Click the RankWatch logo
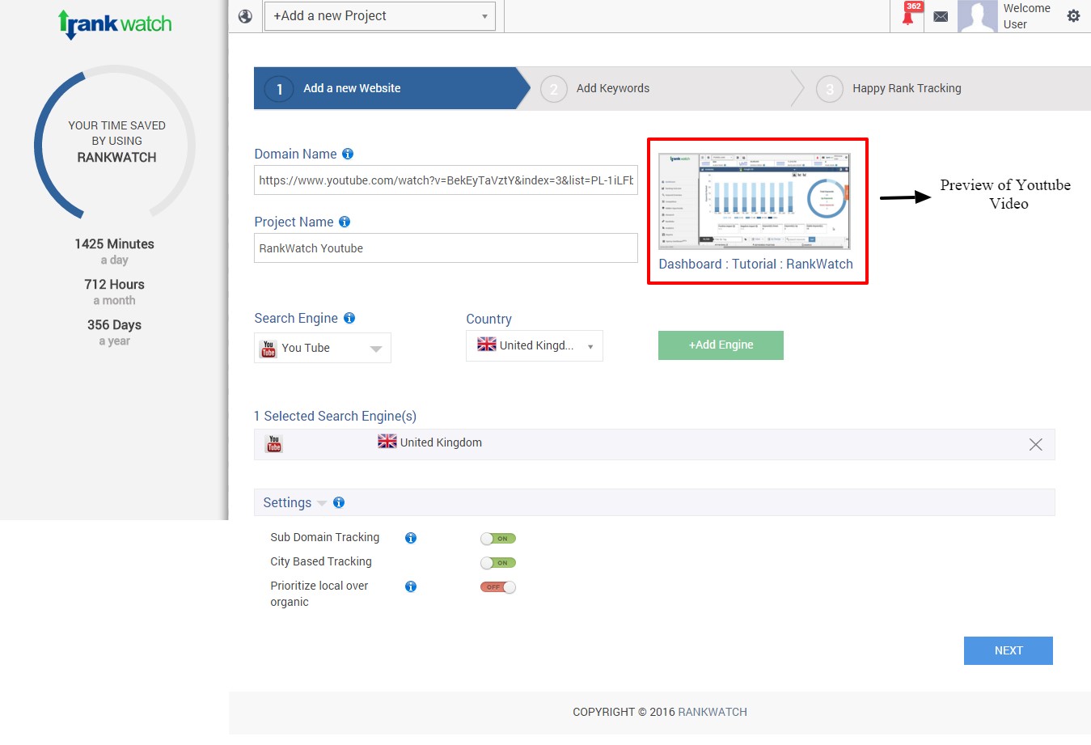This screenshot has height=745, width=1091. (x=115, y=23)
